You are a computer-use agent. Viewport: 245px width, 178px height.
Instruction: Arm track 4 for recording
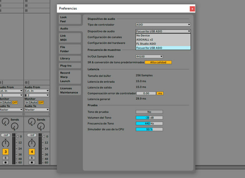[x=32, y=162]
